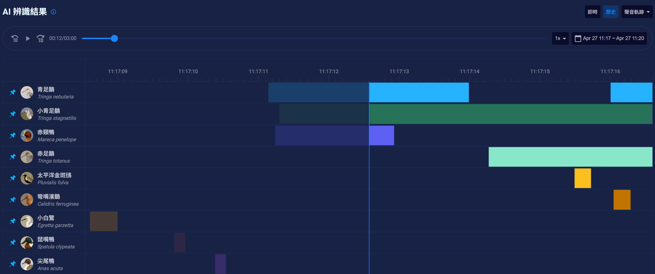655x274 pixels.
Task: Skip forward 10 seconds
Action: pyautogui.click(x=40, y=39)
